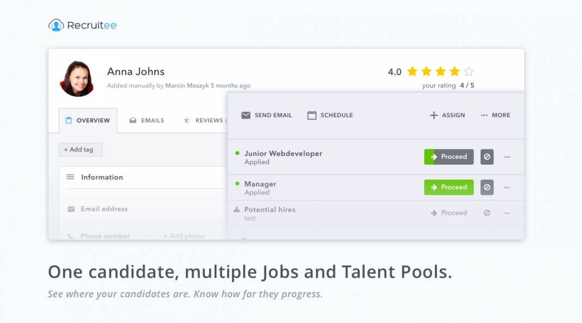The width and height of the screenshot is (582, 323).
Task: Click the Recruitee logo icon
Action: tap(57, 24)
